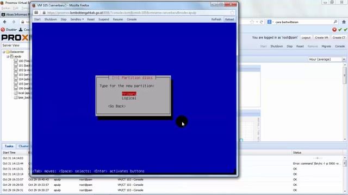
Task: Click the Logout button in Proxmox
Action: tap(306, 38)
